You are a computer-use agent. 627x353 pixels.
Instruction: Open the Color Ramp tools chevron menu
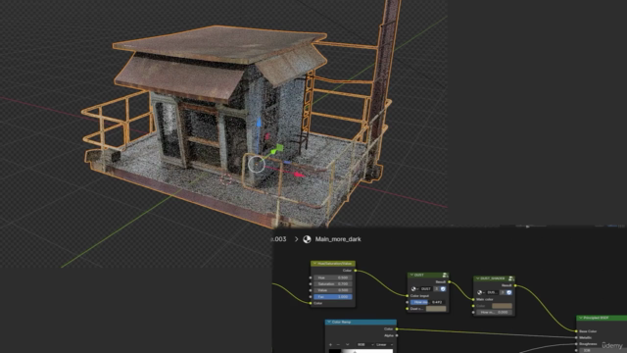click(347, 344)
